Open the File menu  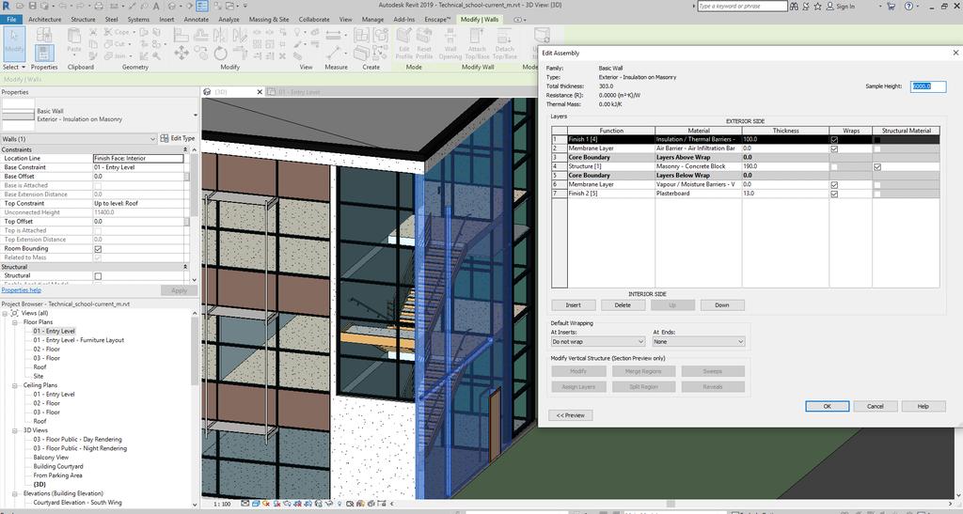(11, 19)
